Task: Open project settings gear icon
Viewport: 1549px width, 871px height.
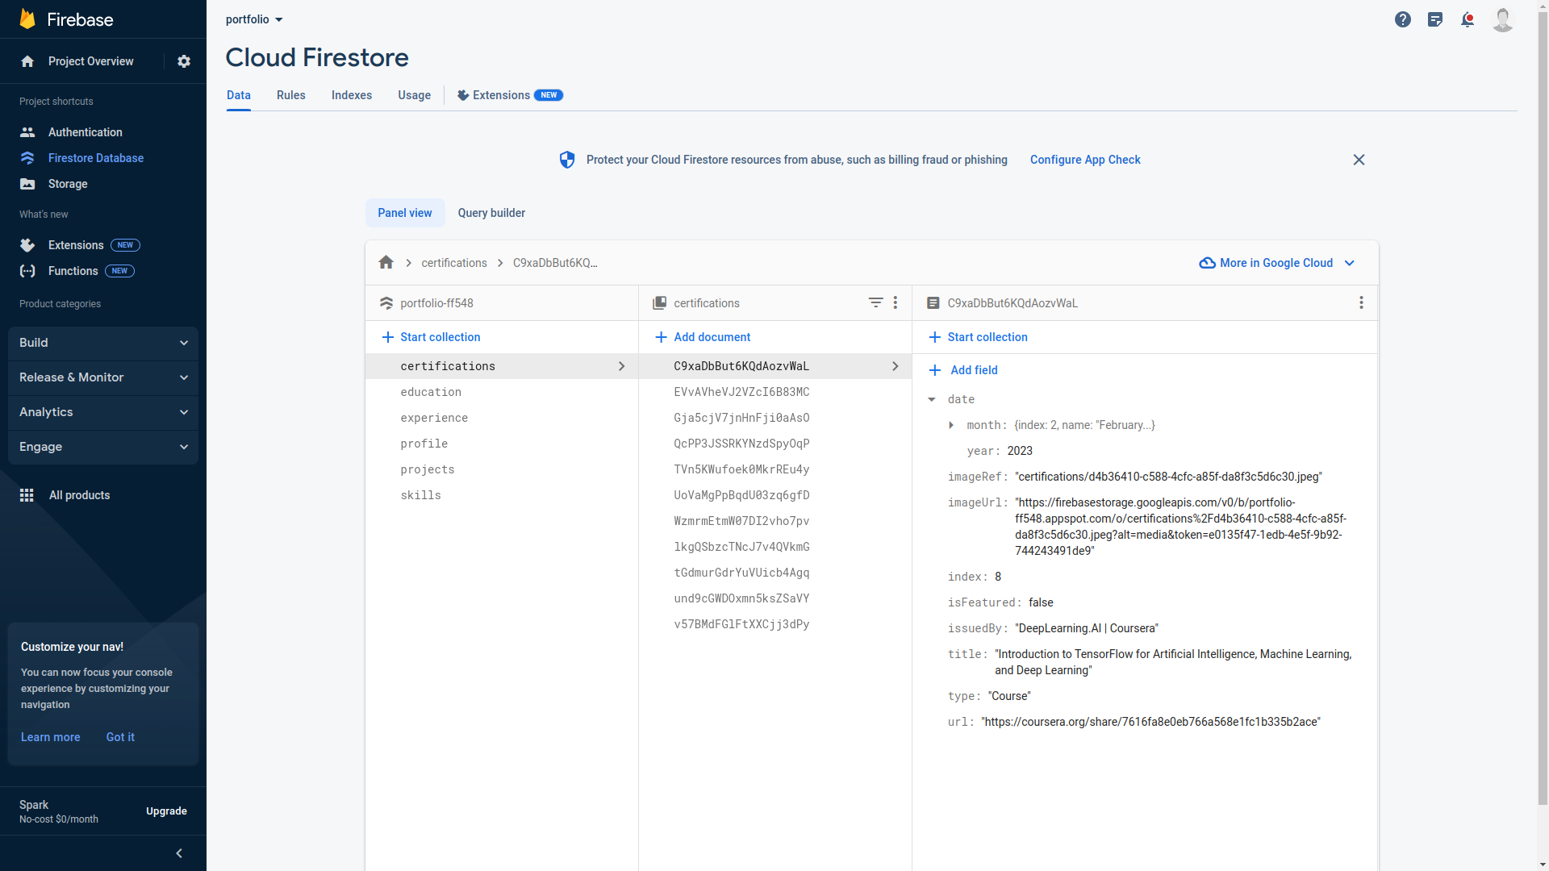Action: (184, 61)
